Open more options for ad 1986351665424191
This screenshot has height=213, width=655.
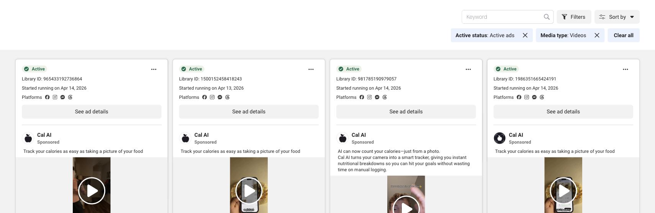[x=626, y=69]
